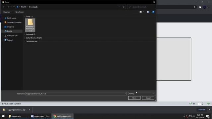The height and width of the screenshot is (119, 212).
Task: Refresh the Downloads folder view
Action: pyautogui.click(x=124, y=7)
